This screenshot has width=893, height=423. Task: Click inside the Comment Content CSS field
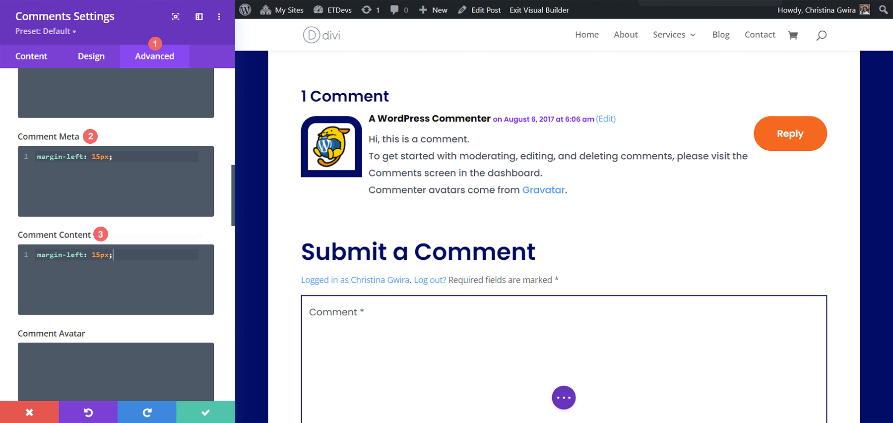116,279
